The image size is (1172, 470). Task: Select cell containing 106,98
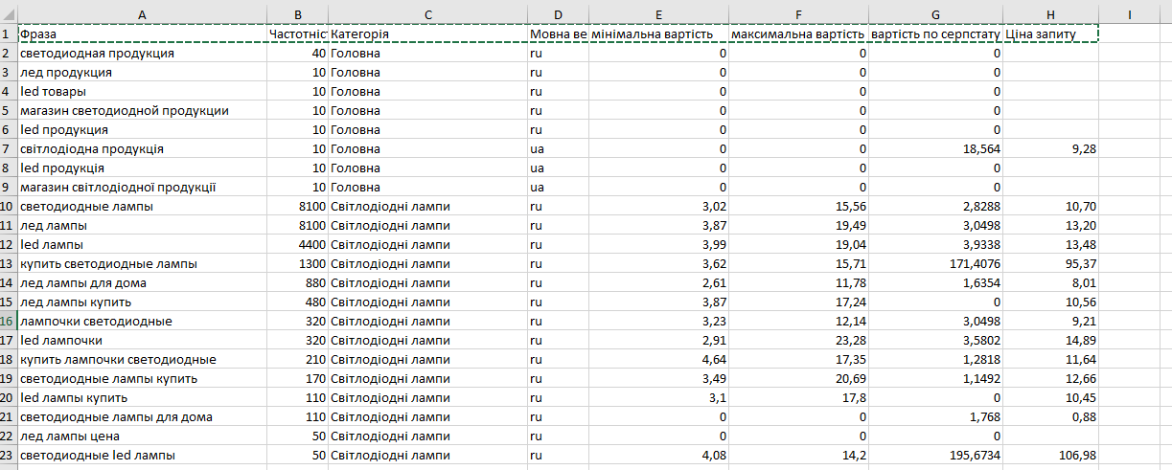pyautogui.click(x=1051, y=456)
